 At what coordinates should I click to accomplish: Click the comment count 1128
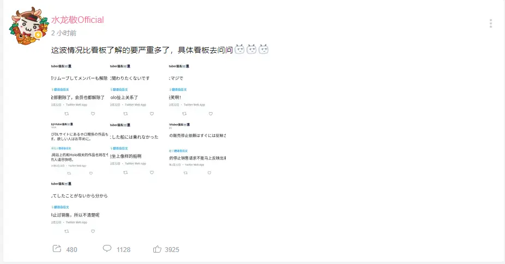pos(123,249)
